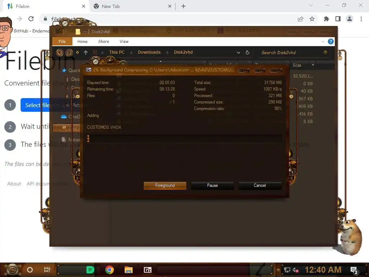Open Chrome extensions puzzle icon
Image resolution: width=369 pixels, height=277 pixels.
(326, 19)
